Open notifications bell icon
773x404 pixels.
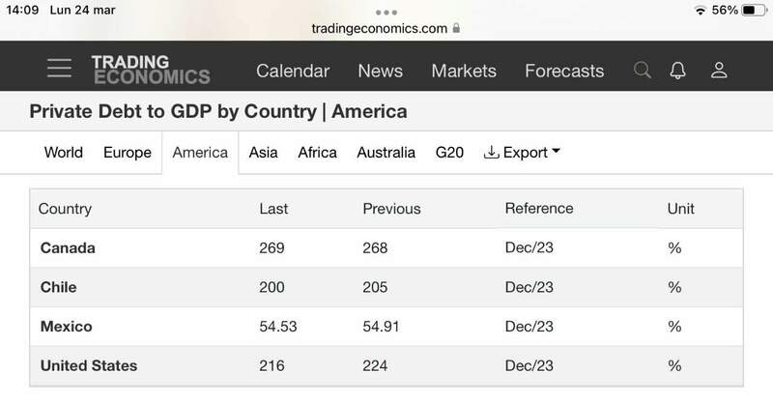click(x=678, y=70)
